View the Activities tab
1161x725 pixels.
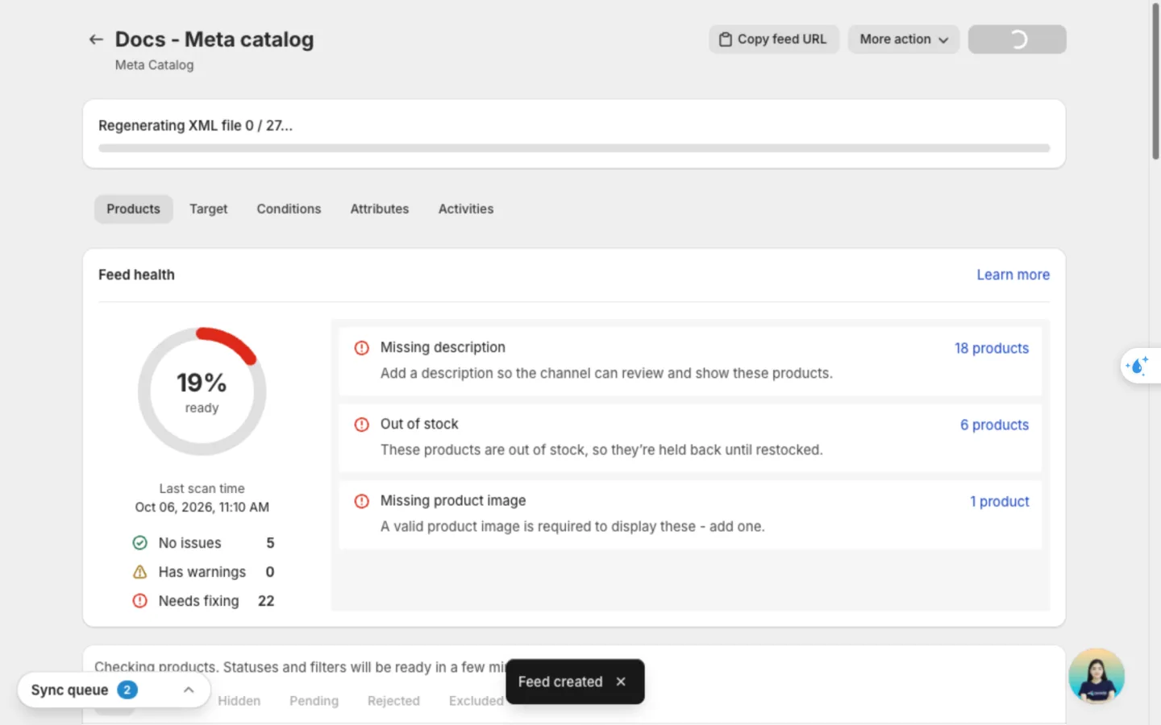coord(466,209)
